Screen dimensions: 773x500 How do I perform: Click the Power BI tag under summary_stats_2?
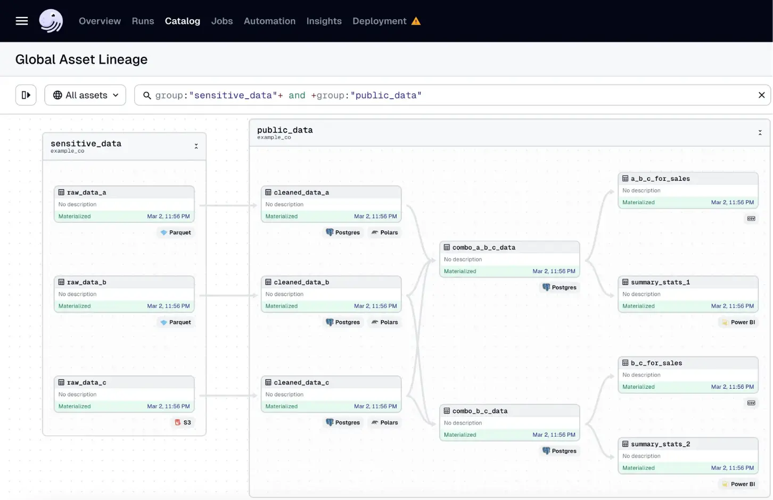pyautogui.click(x=738, y=484)
